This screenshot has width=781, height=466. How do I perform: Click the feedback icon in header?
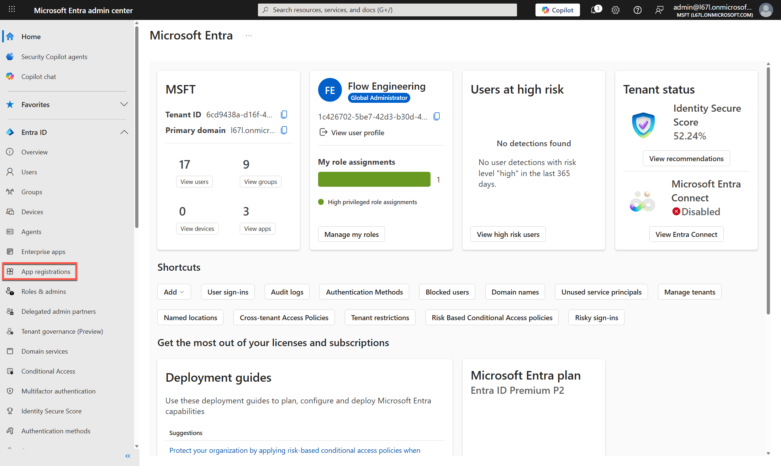pos(659,10)
